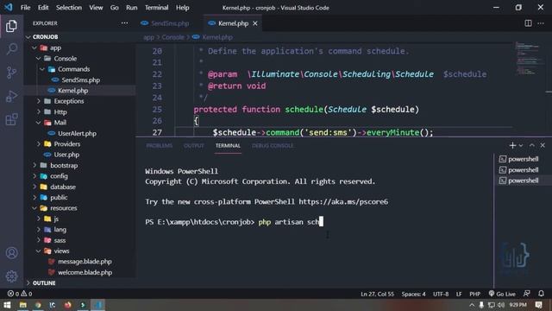Click the LF end-of-line indicator
The image size is (552, 311).
point(459,294)
